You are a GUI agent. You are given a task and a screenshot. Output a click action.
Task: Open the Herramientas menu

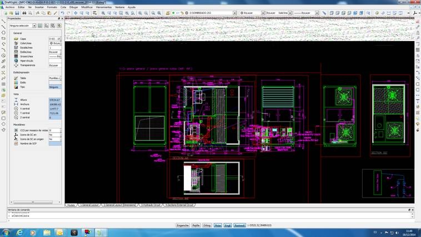coord(104,7)
